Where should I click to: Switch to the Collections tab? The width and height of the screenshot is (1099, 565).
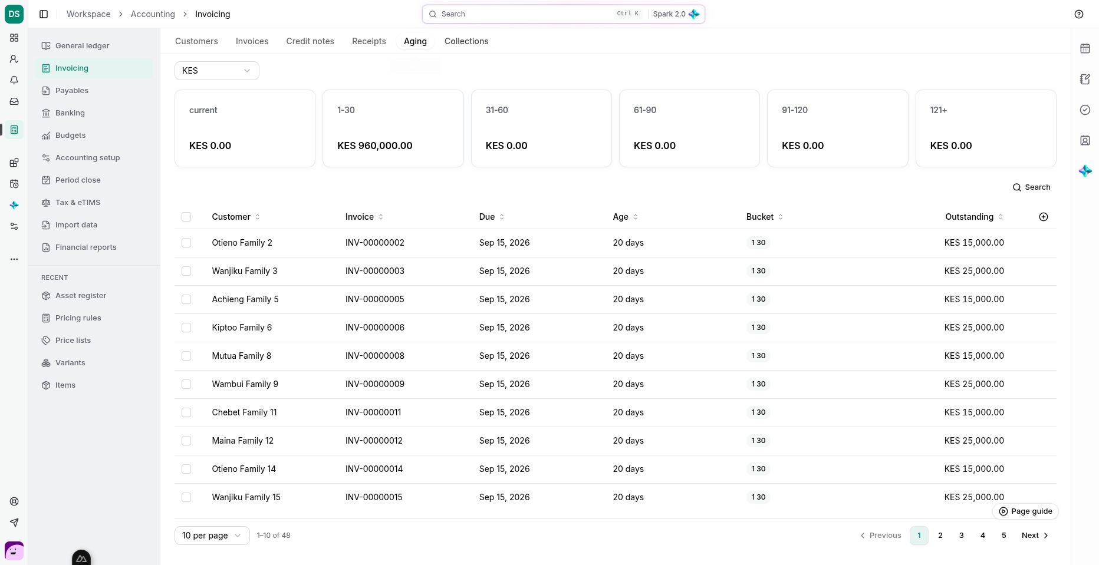click(x=466, y=41)
